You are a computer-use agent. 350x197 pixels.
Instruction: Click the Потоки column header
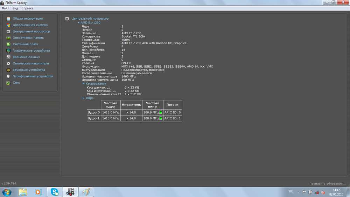pos(172,105)
